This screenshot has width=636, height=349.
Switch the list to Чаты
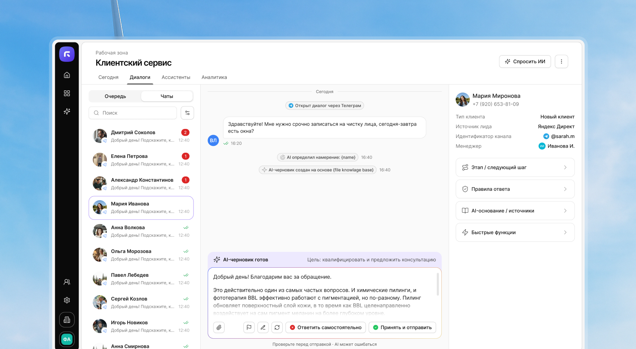tap(167, 96)
